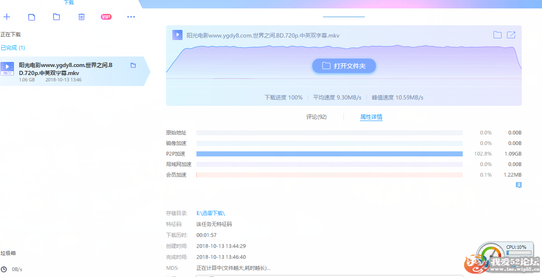This screenshot has height=277, width=542.
Task: Click the completion time 2018-10-13 13:46:40
Action: 221,257
